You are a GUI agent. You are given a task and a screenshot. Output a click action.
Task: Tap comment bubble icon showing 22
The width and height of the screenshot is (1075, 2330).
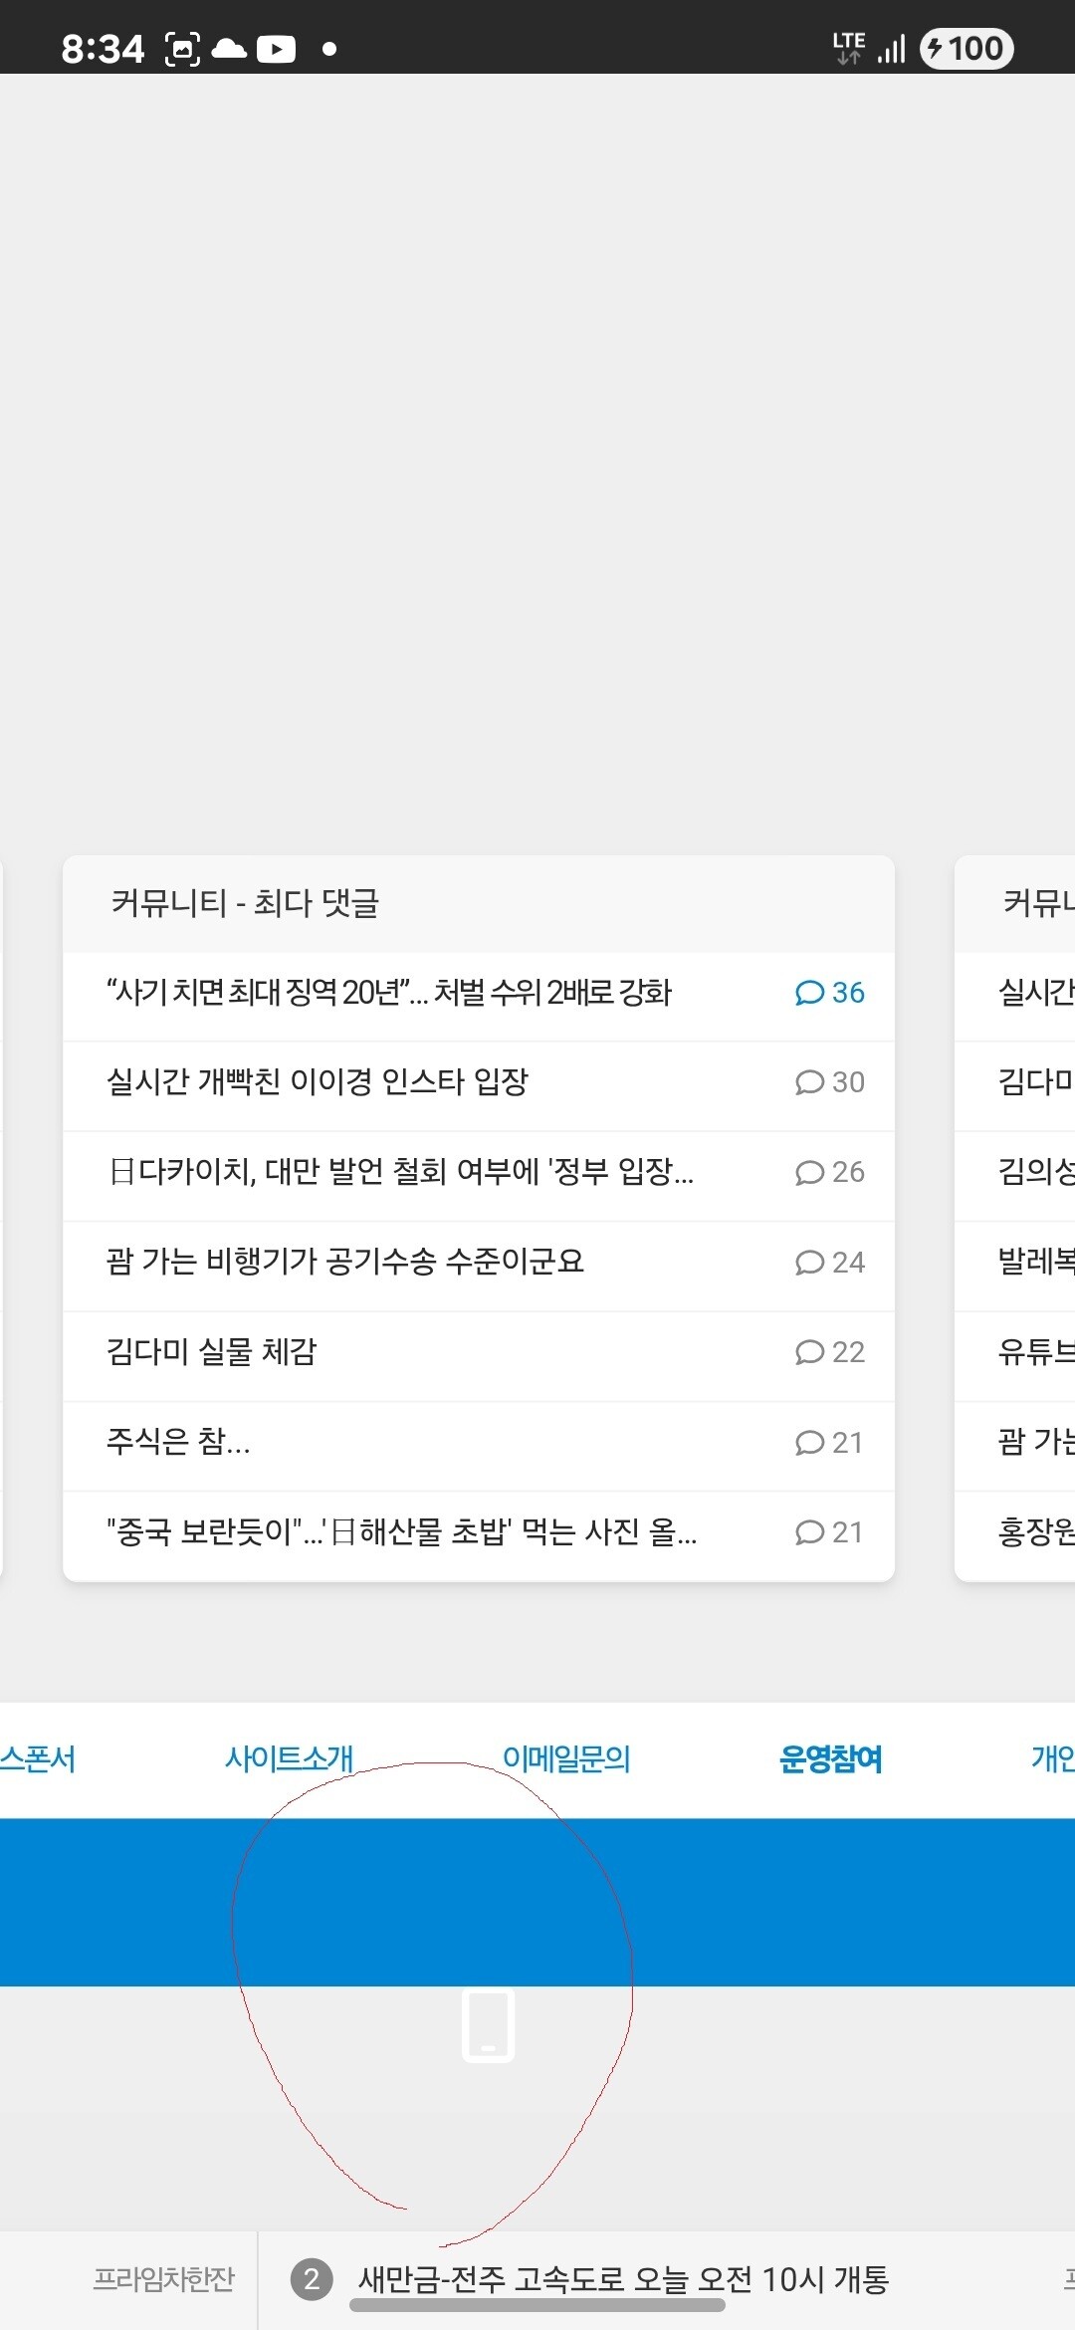click(809, 1352)
